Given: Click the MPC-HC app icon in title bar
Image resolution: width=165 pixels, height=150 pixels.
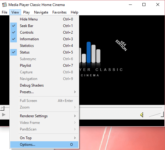Looking at the screenshot, I should (5, 5).
